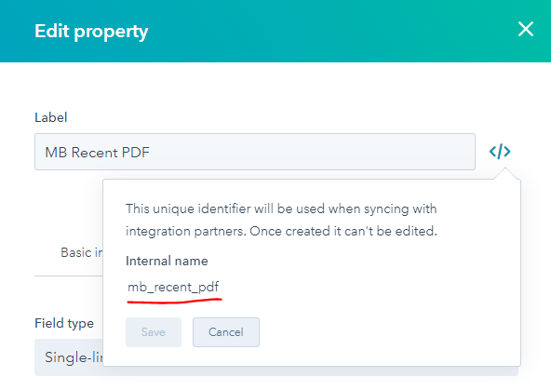This screenshot has width=551, height=390.
Task: Click the popover arrow under code icon
Action: pyautogui.click(x=505, y=173)
